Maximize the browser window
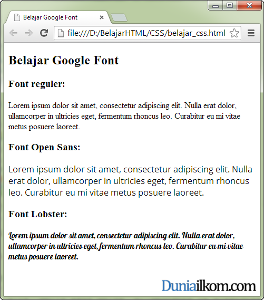The width and height of the screenshot is (264, 300). [230, 5]
